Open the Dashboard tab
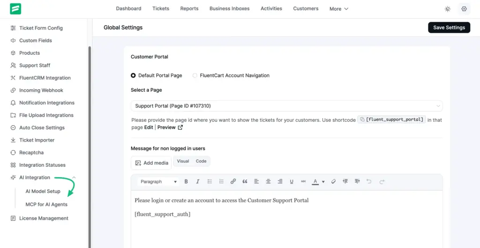480x248 pixels. pyautogui.click(x=128, y=8)
